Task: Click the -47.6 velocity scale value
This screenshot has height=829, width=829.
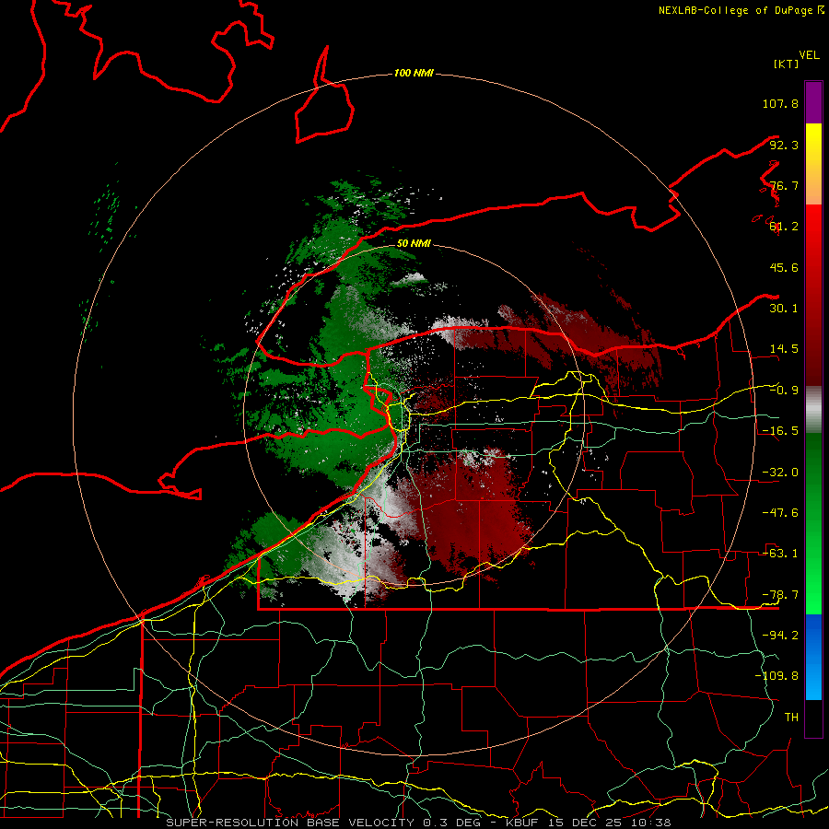Action: (x=780, y=513)
